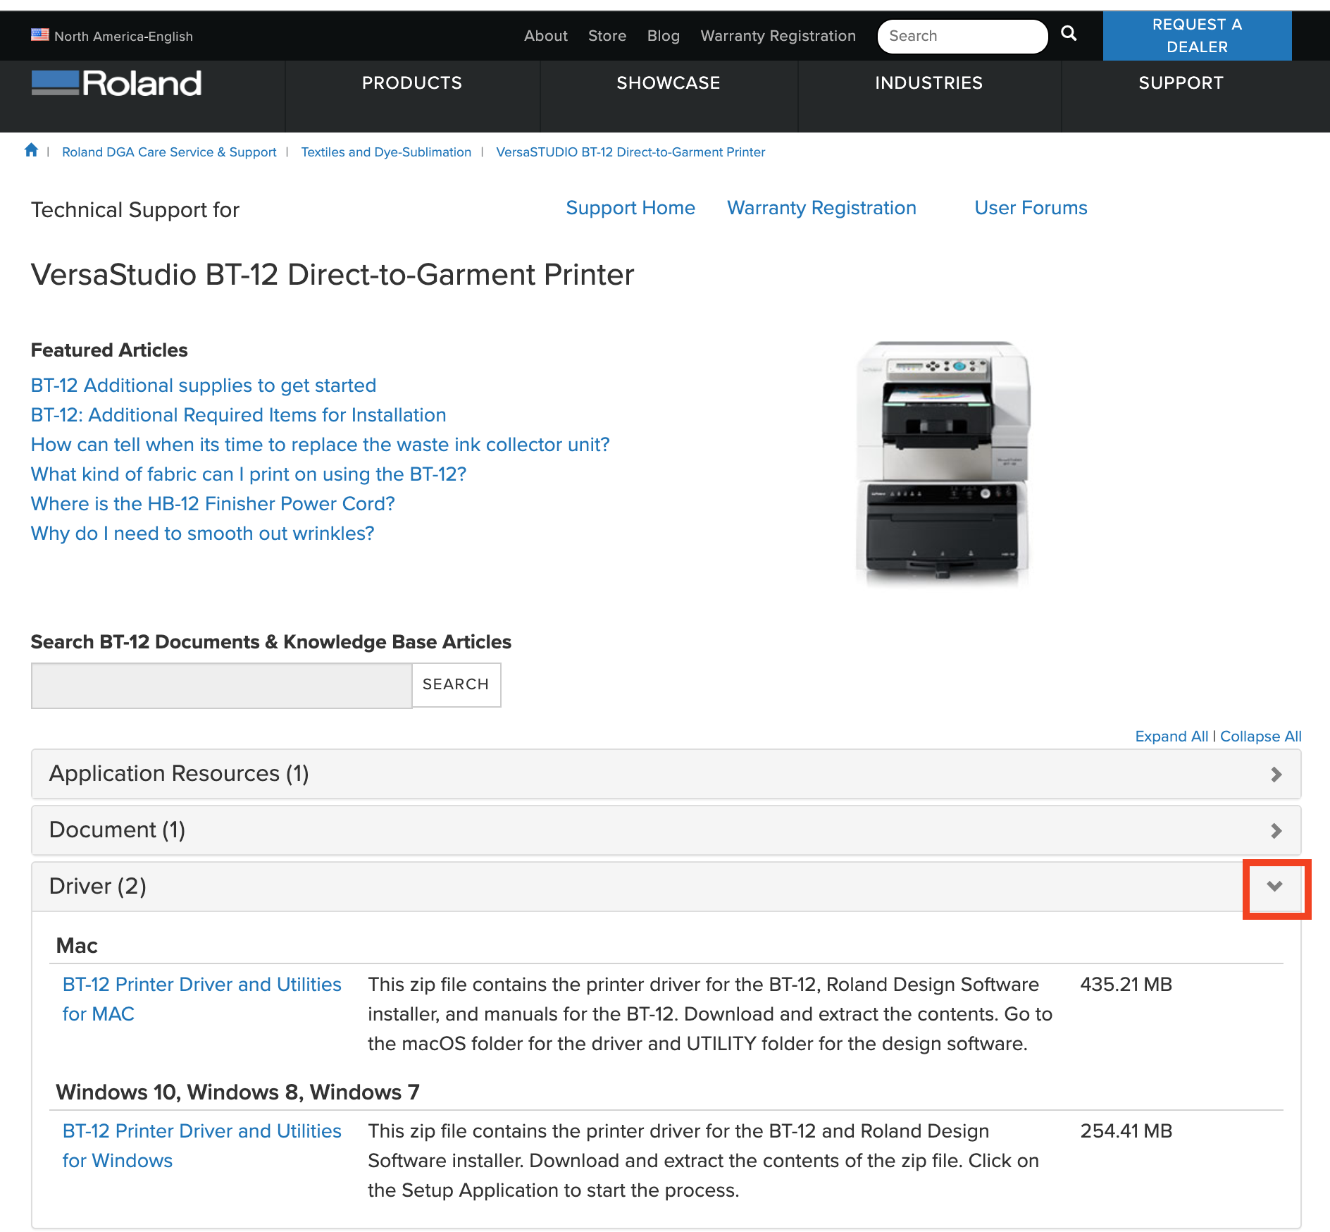Open BT-12 Additional supplies to get started
Viewport: 1330px width, 1232px height.
204,386
